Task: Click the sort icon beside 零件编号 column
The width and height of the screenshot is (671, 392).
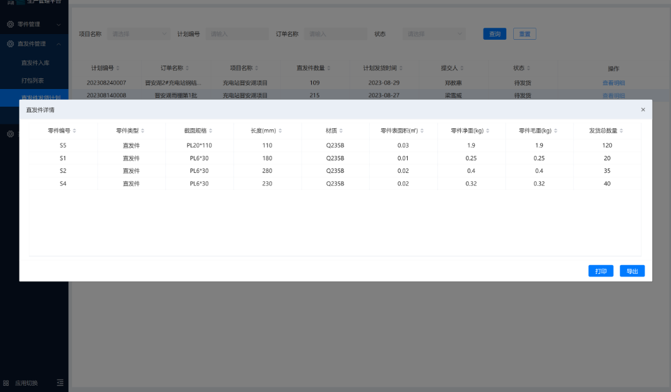Action: point(74,131)
